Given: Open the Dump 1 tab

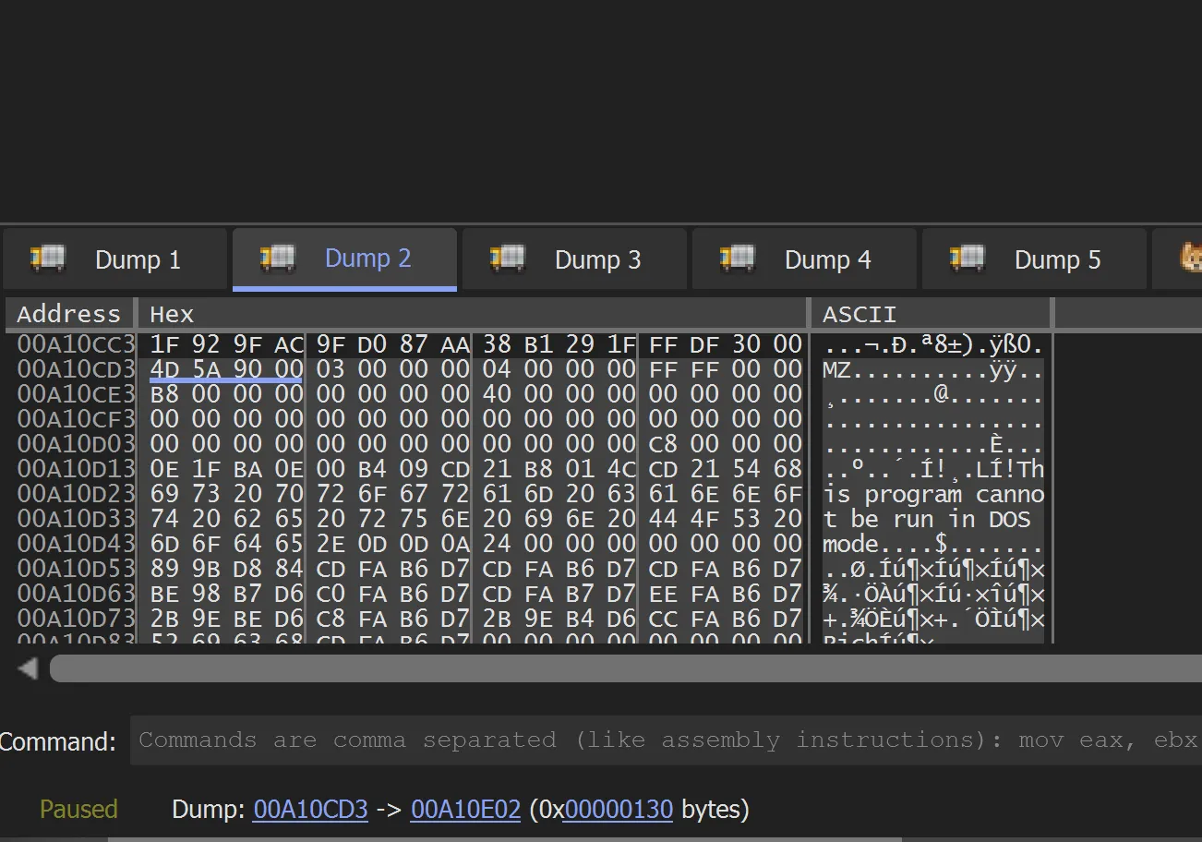Looking at the screenshot, I should point(114,259).
